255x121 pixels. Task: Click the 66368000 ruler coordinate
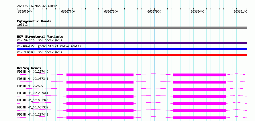coord(197,11)
